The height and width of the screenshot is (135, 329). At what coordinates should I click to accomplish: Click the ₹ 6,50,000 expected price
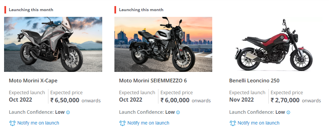pyautogui.click(x=65, y=100)
